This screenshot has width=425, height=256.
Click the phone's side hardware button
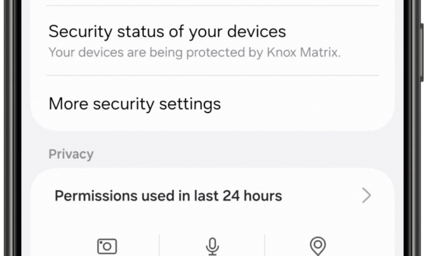click(422, 52)
